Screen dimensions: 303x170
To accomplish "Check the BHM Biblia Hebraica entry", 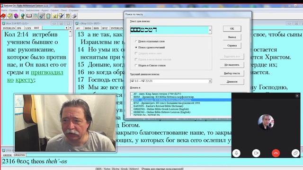I will [132, 97].
